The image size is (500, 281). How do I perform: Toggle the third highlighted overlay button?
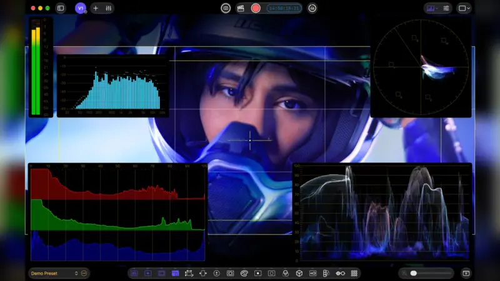pos(162,274)
